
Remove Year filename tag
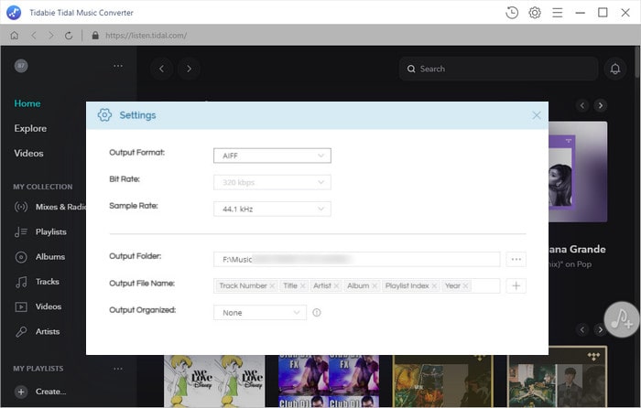[x=465, y=286]
